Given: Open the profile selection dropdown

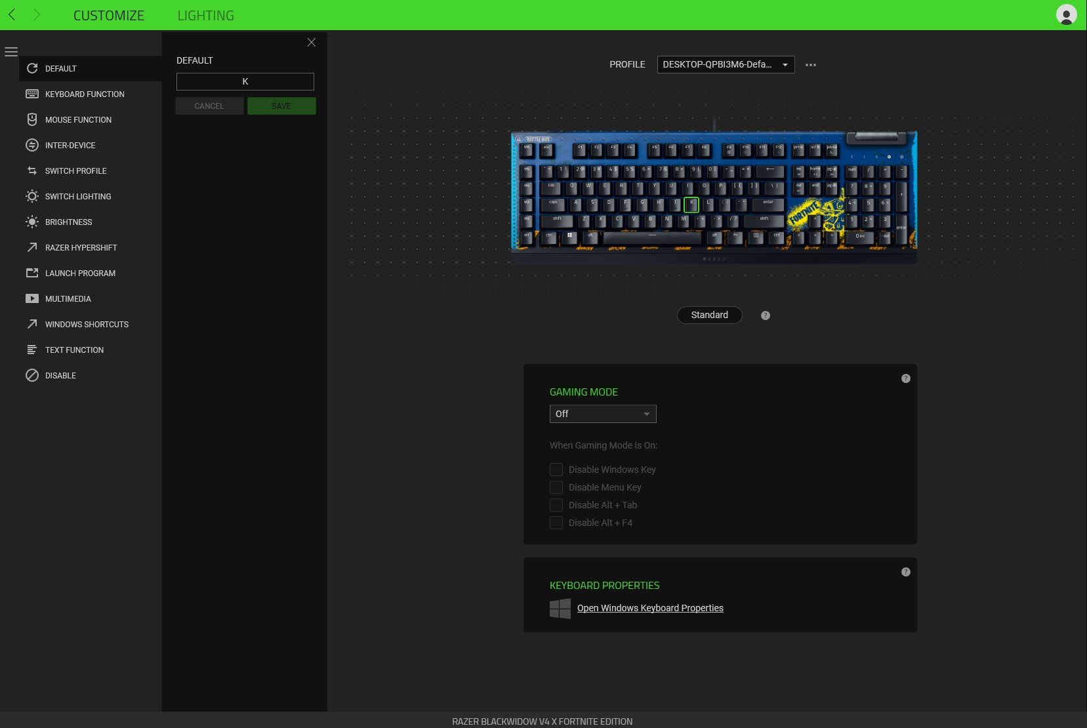Looking at the screenshot, I should 726,64.
